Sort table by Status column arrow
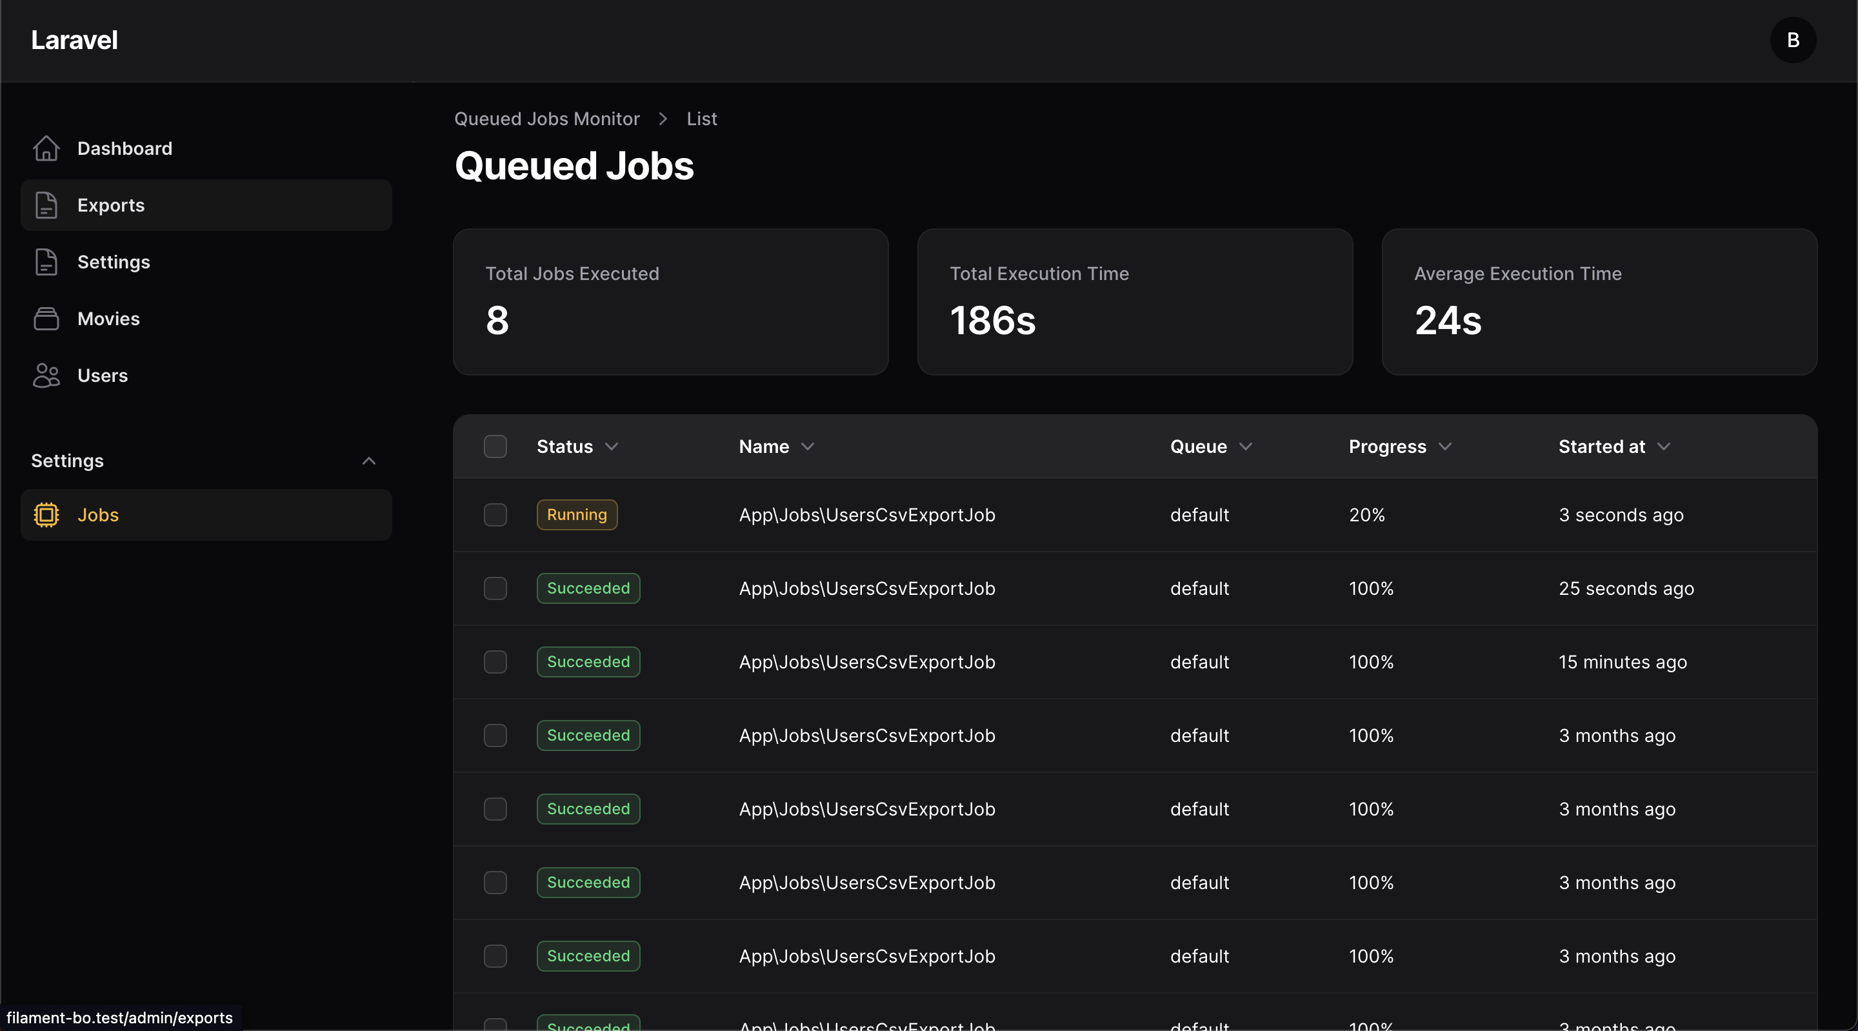1858x1031 pixels. [612, 446]
